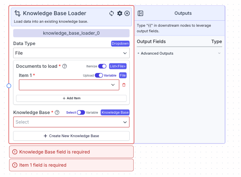Click 'Knowledge Base field is required' error
The height and width of the screenshot is (177, 241).
71,152
